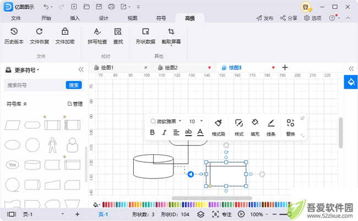Click the 管理 manage library link
Viewport: 358px width, 221px height.
click(x=75, y=104)
